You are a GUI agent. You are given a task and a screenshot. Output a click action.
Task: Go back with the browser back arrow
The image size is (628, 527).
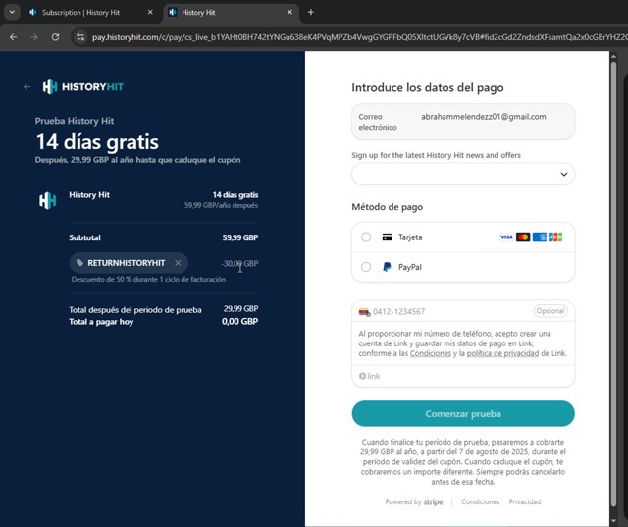click(13, 37)
